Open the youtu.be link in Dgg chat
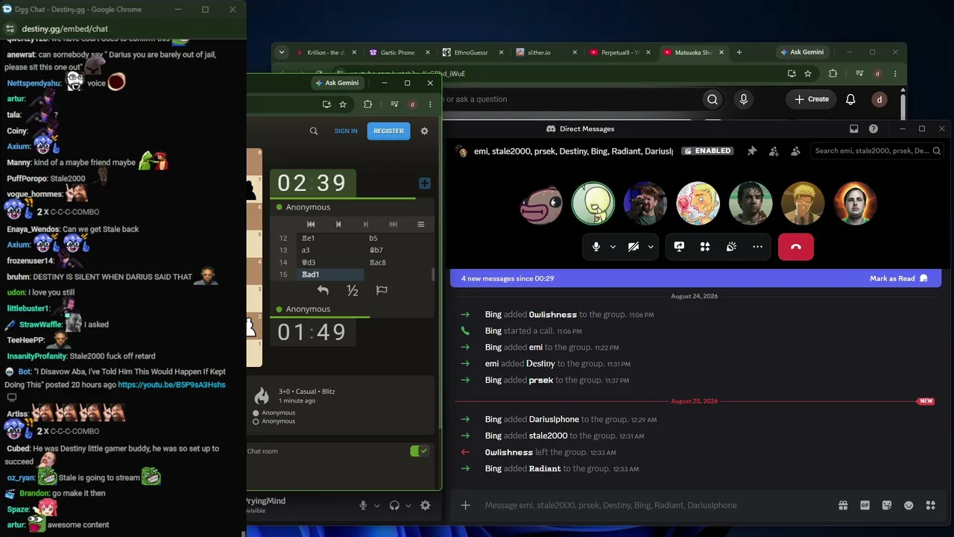The width and height of the screenshot is (954, 537). [x=171, y=385]
